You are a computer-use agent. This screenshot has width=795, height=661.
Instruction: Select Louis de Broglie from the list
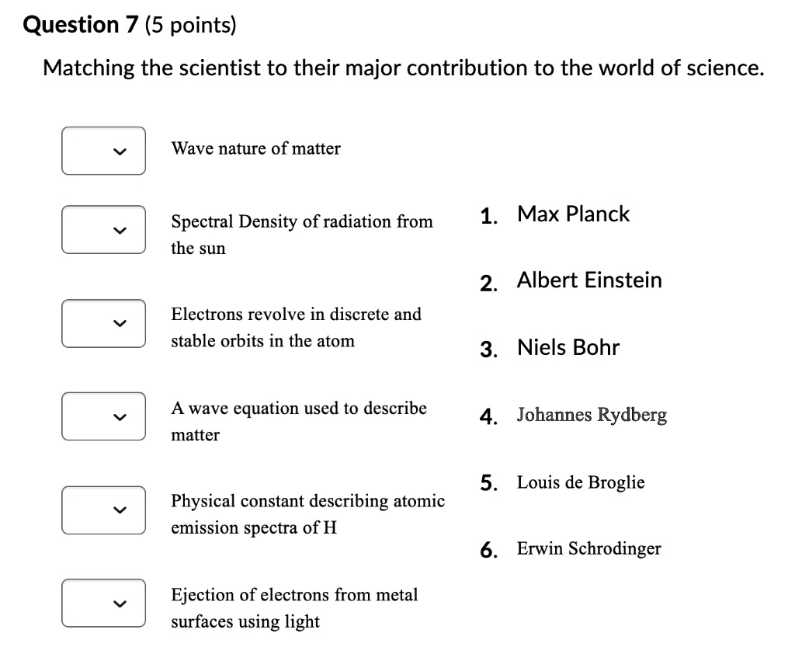tap(580, 482)
